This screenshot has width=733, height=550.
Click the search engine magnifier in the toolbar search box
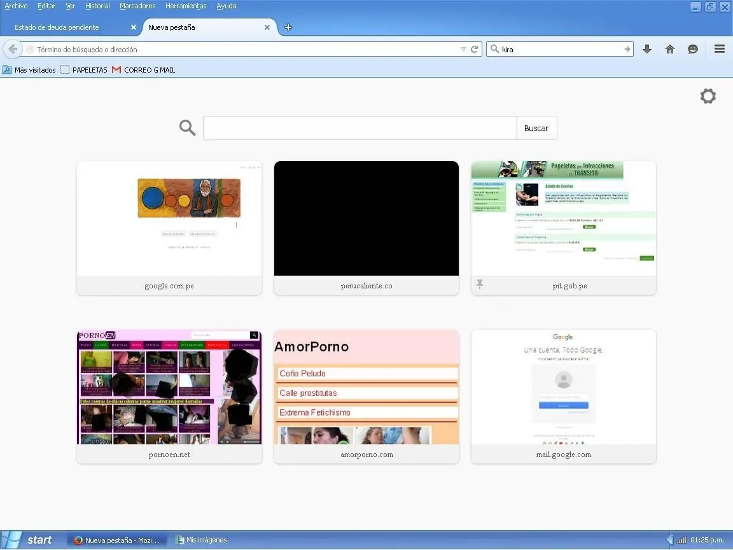(x=494, y=48)
